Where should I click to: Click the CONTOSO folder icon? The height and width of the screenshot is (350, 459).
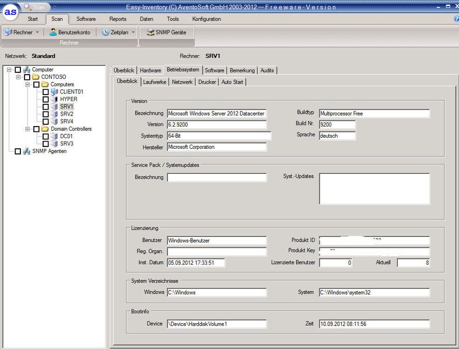pyautogui.click(x=36, y=77)
